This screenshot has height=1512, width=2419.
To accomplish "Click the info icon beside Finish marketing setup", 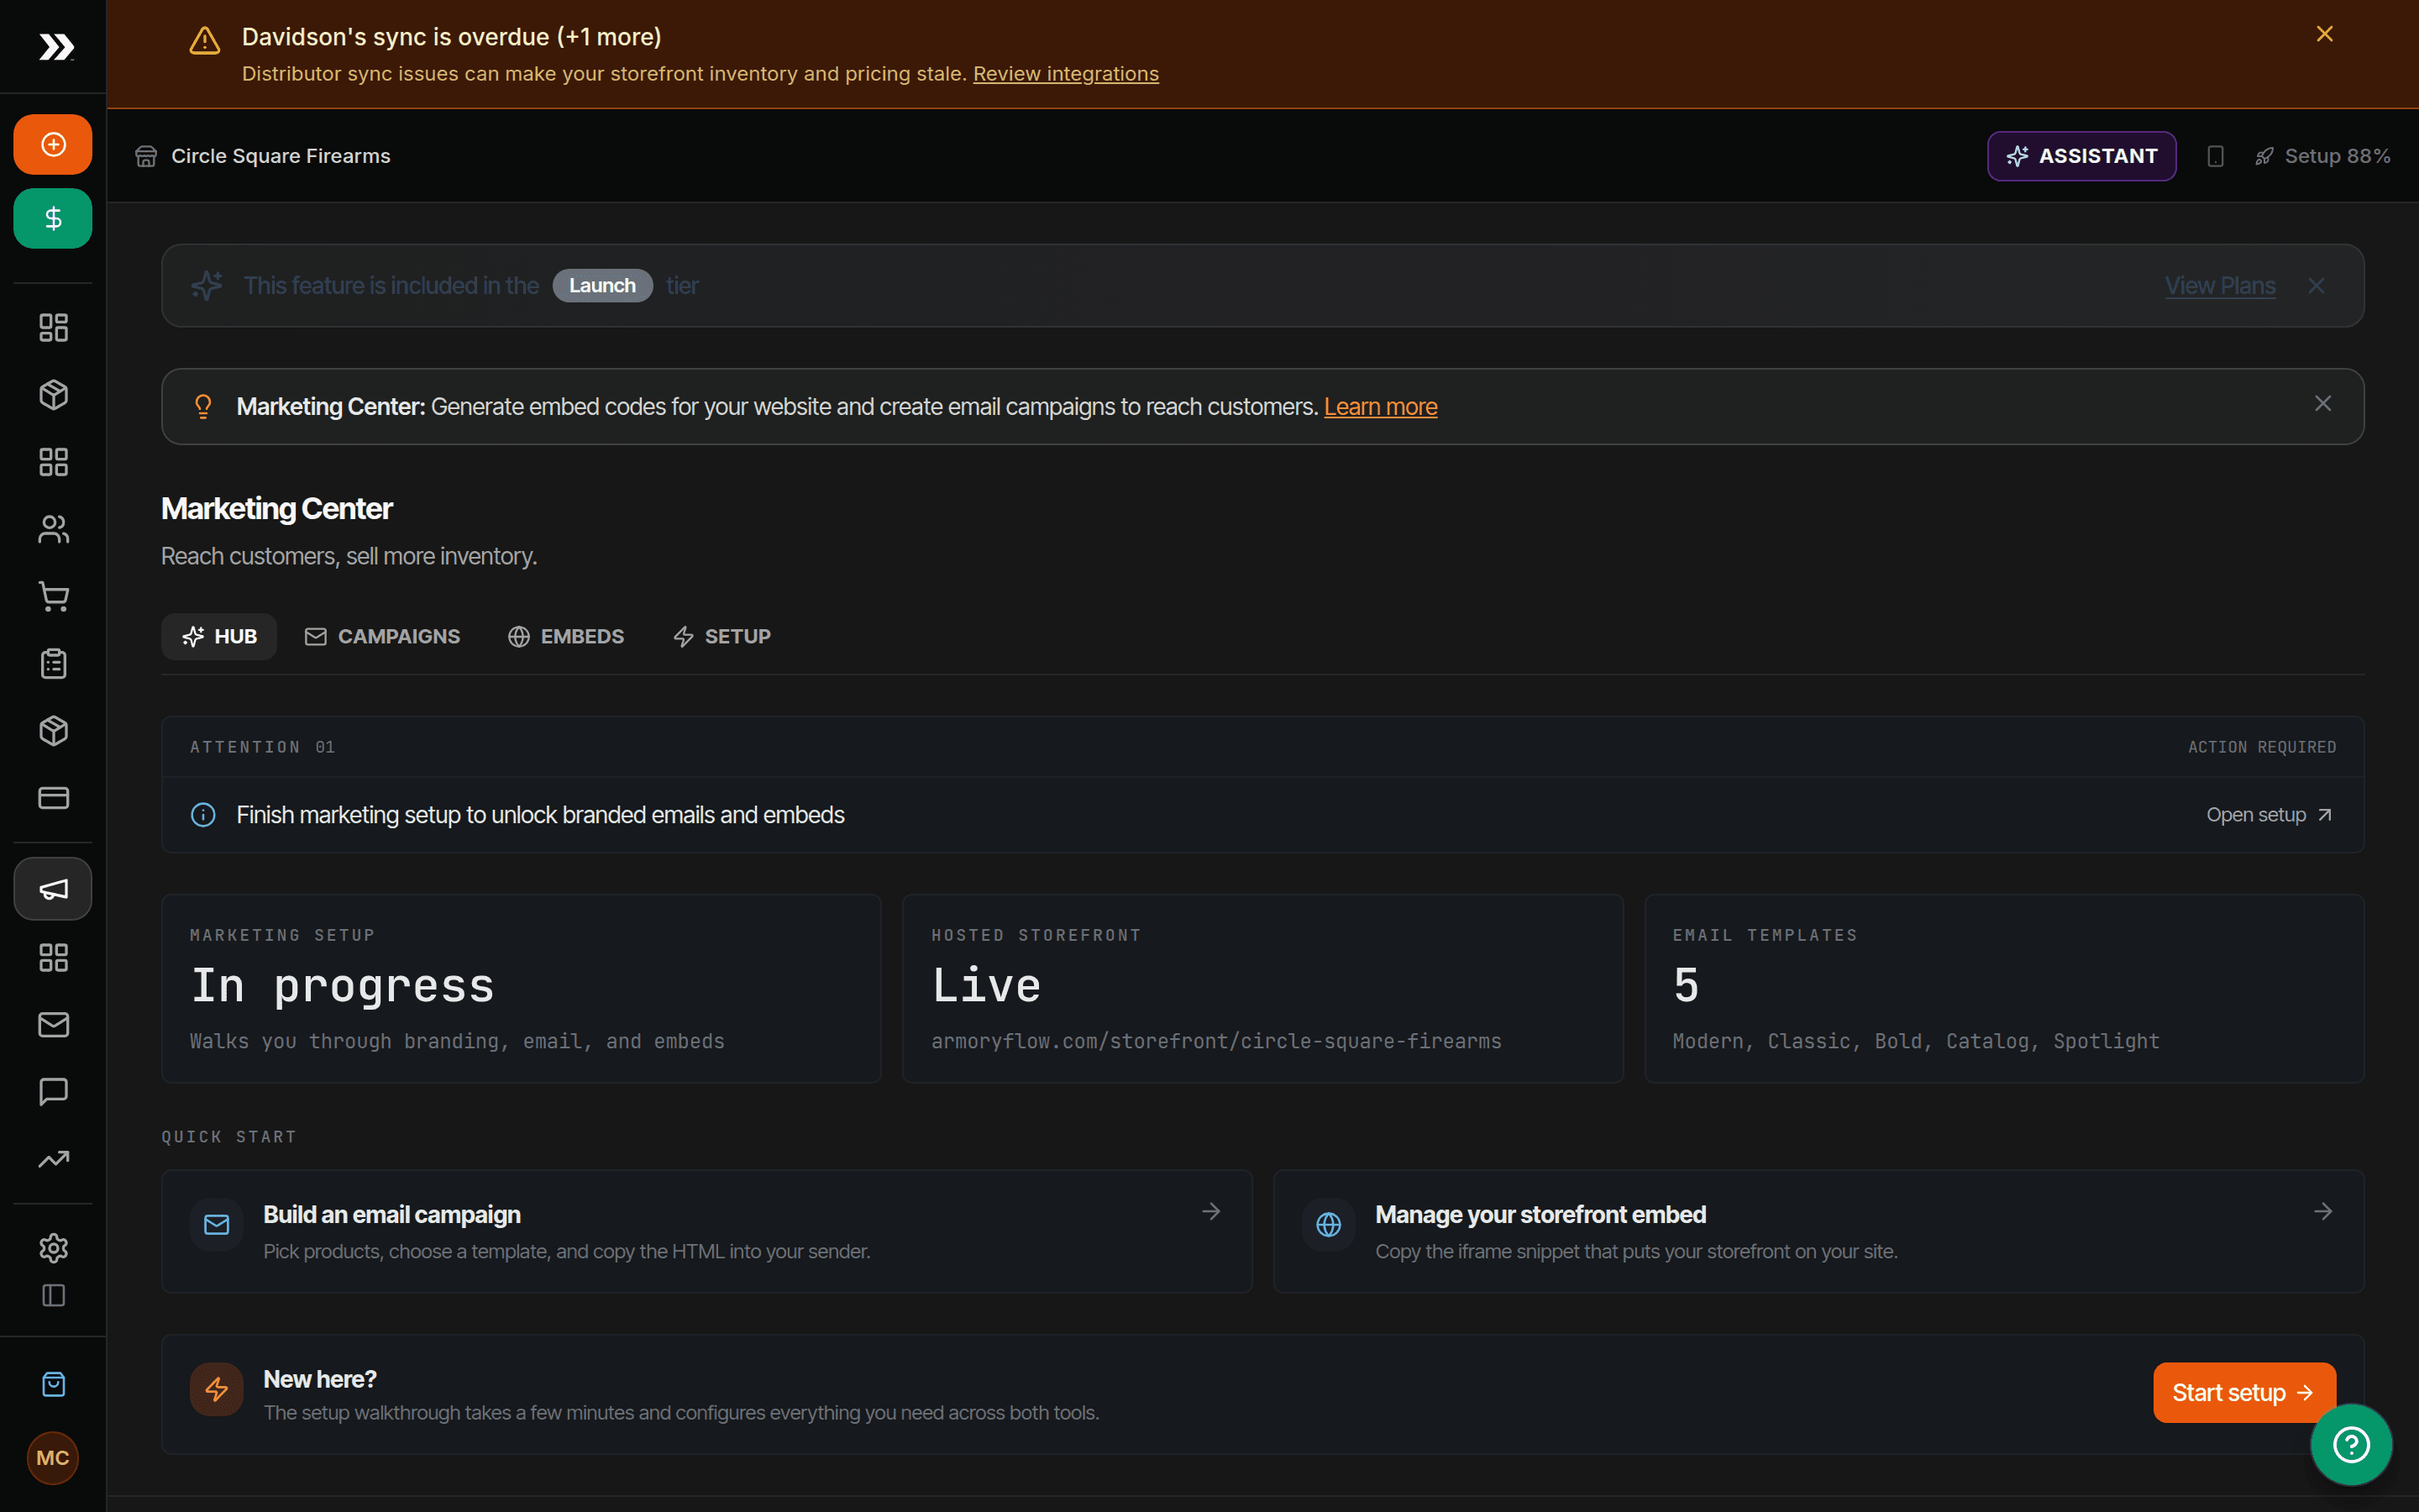I will [203, 815].
